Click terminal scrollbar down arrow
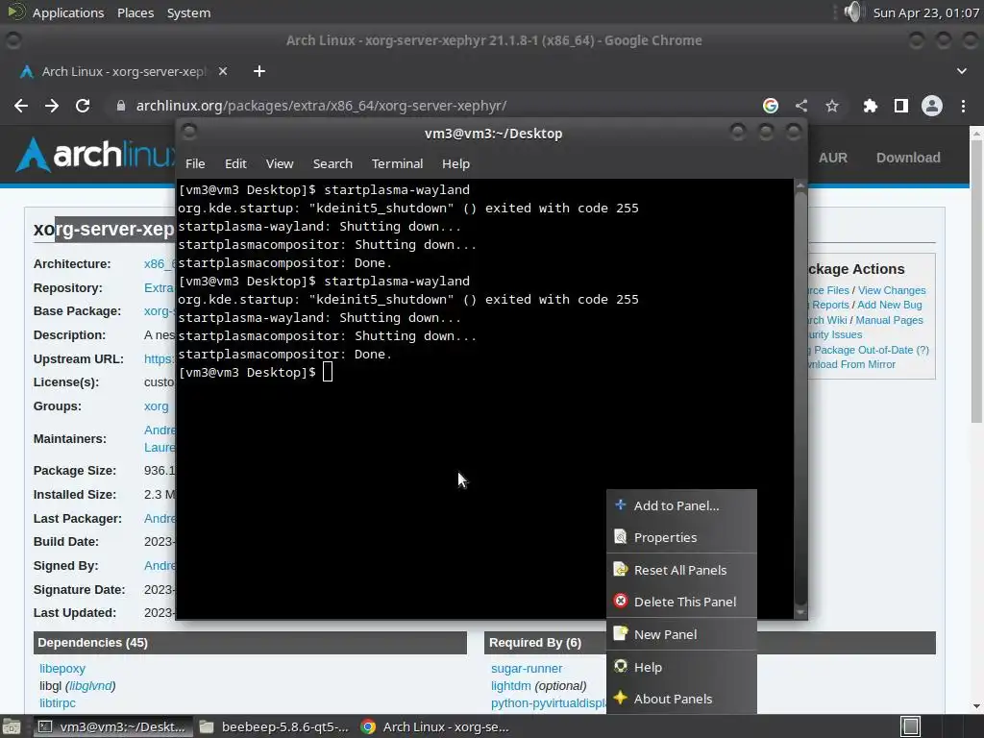The height and width of the screenshot is (738, 984). point(800,612)
